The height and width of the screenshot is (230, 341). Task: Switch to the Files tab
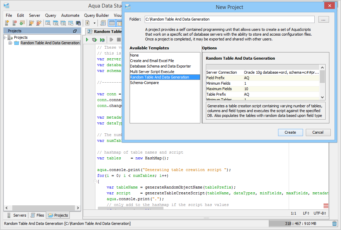pos(37,215)
